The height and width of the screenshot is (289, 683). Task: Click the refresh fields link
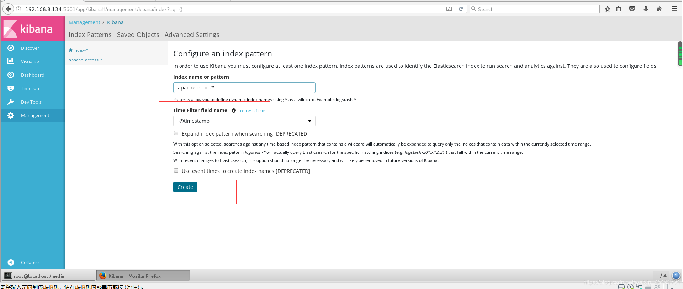click(x=253, y=111)
